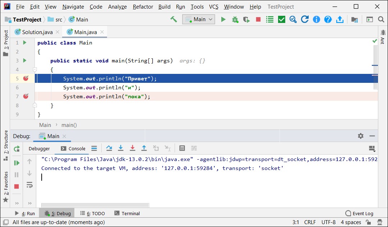Expand more console actions chevron
This screenshot has width=388, height=227.
[x=30, y=203]
